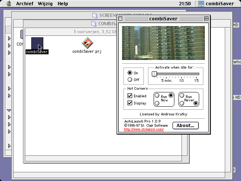
Task: Open the Wijzig menu
Action: [45, 4]
